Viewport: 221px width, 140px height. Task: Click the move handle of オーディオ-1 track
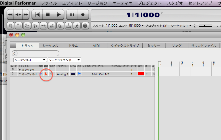pyautogui.click(x=13, y=74)
